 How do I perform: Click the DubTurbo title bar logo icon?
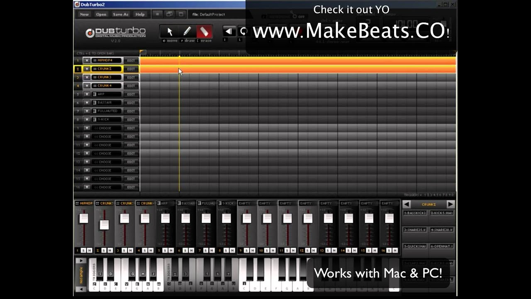(x=77, y=4)
